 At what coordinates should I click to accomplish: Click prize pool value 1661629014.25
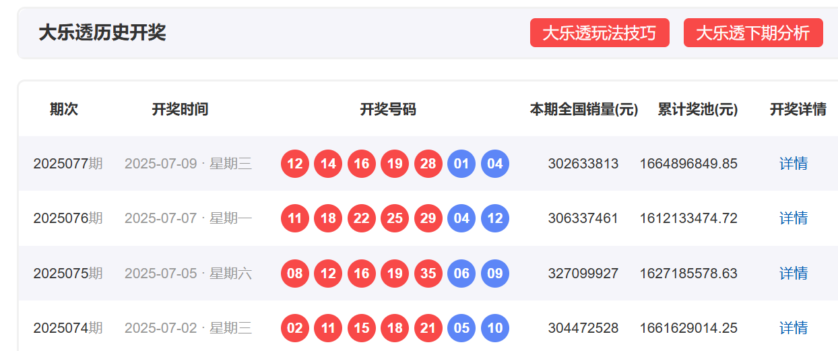[x=688, y=328]
